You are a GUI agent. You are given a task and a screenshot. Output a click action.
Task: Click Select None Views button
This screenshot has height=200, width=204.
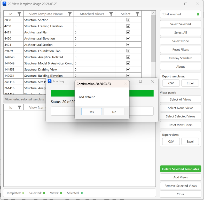tap(181, 108)
